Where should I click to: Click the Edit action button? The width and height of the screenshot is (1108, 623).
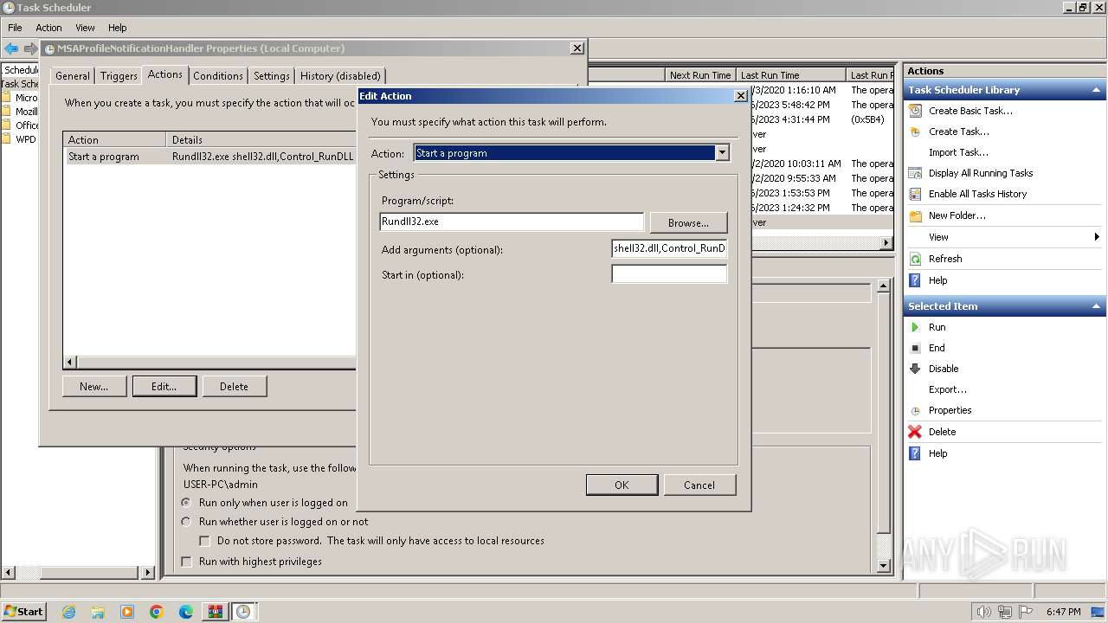pos(164,387)
